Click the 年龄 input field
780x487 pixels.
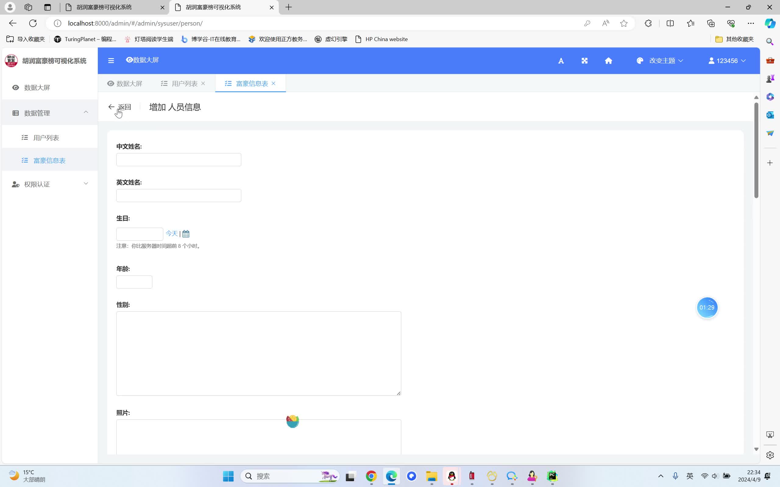pos(134,282)
